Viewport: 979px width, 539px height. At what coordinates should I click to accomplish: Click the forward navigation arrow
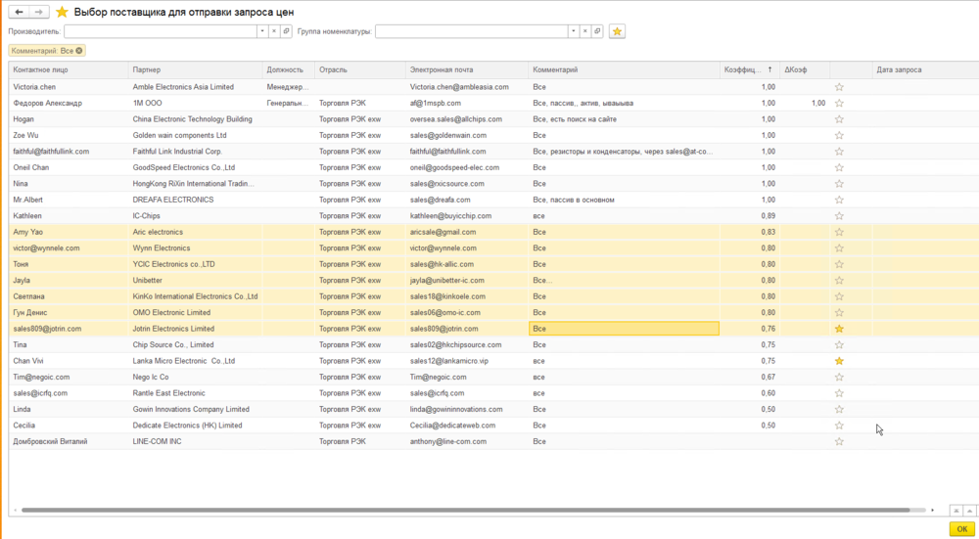(38, 12)
